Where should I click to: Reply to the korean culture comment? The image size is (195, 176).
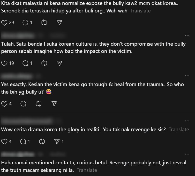click(26, 63)
